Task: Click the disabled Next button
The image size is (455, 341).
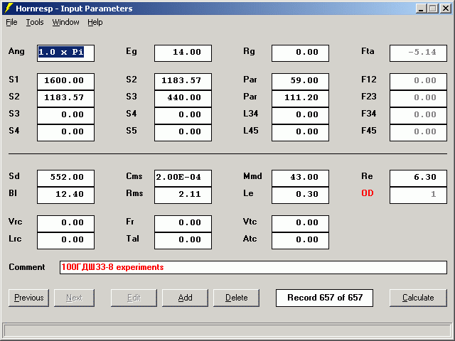Action: (x=74, y=298)
